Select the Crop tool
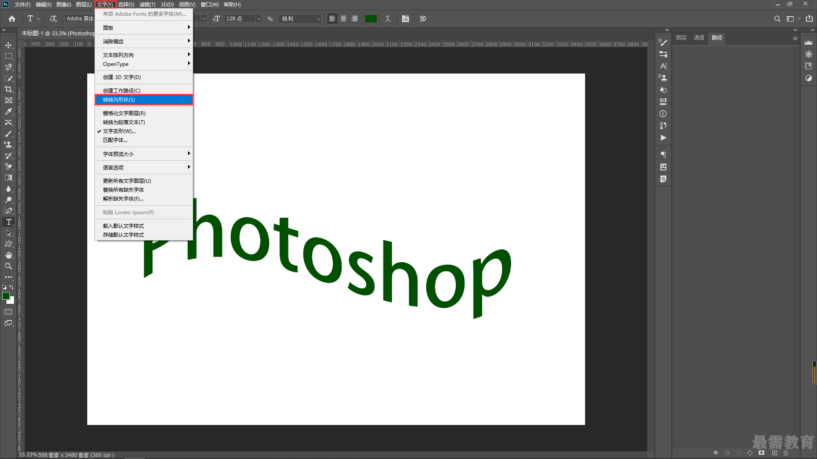Viewport: 817px width, 459px height. (x=9, y=89)
